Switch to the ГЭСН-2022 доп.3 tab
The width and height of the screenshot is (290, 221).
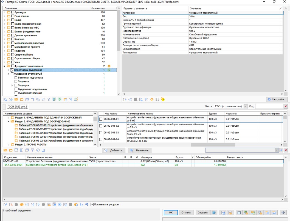point(17,106)
